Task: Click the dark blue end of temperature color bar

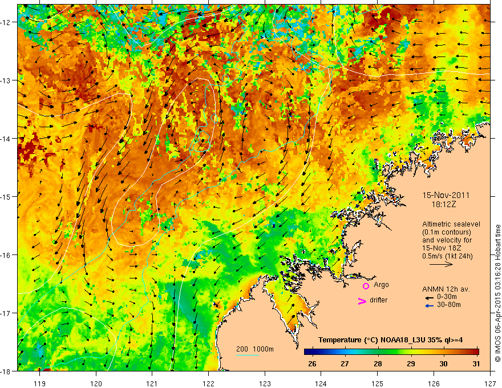Action: pos(307,352)
